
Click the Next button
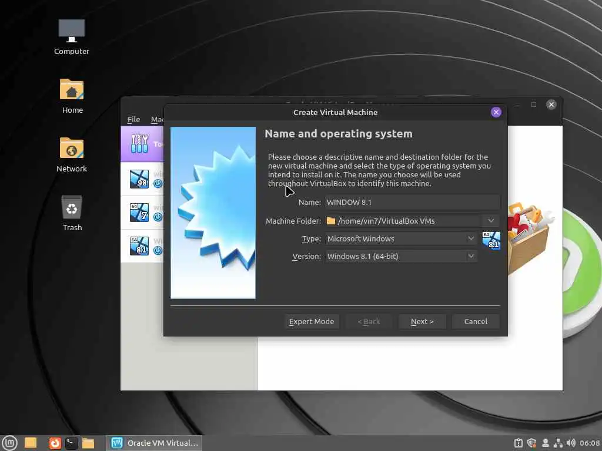422,321
